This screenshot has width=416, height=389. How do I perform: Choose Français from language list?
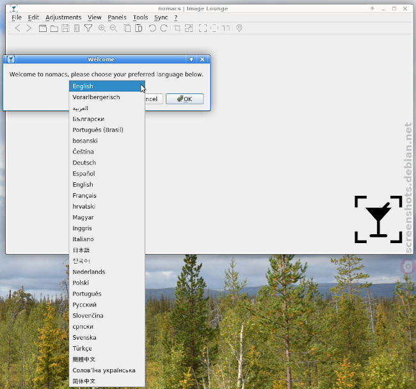107,195
